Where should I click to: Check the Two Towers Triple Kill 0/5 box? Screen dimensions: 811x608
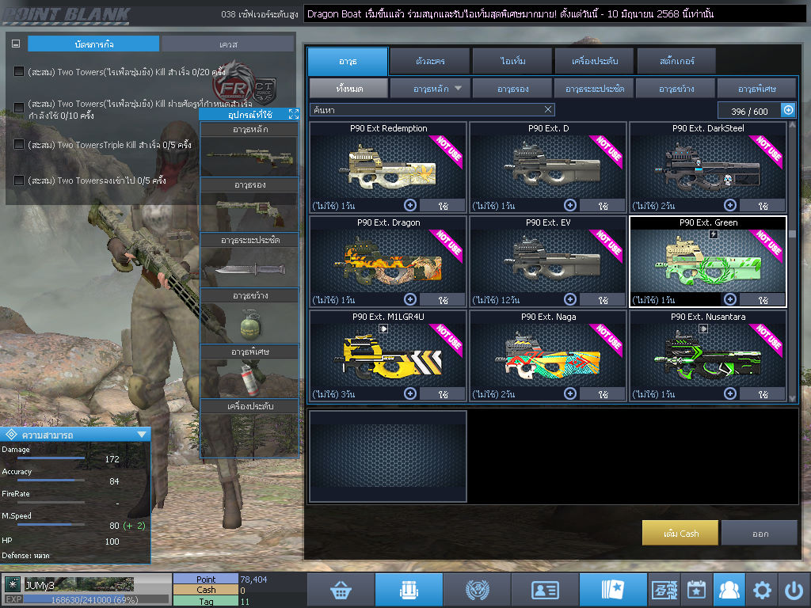pyautogui.click(x=19, y=144)
